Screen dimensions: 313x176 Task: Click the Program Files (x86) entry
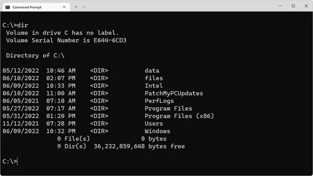[x=179, y=116]
